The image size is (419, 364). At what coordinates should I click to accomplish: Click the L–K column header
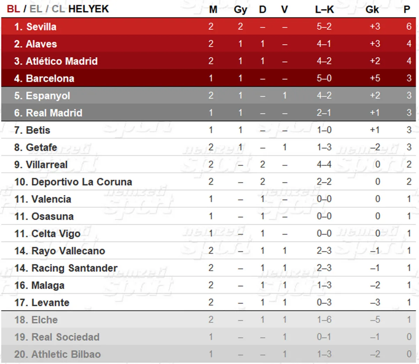(324, 9)
